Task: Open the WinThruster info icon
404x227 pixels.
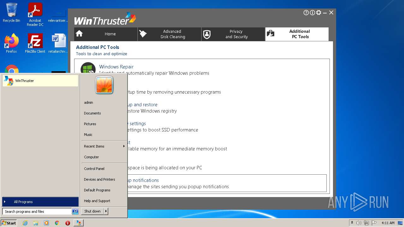Action: tap(312, 13)
